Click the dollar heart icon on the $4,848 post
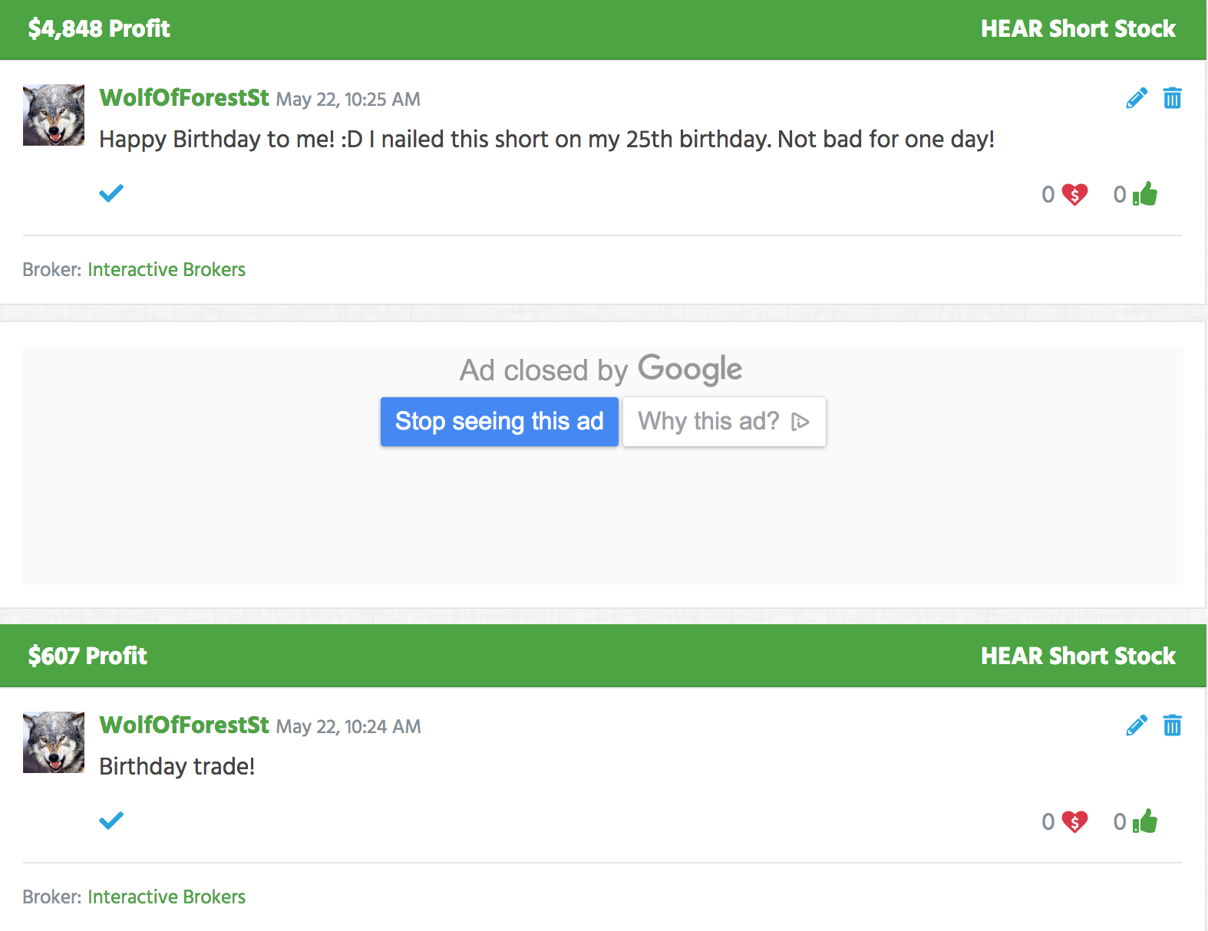Image resolution: width=1208 pixels, height=931 pixels. pyautogui.click(x=1074, y=195)
